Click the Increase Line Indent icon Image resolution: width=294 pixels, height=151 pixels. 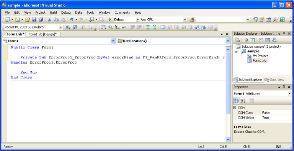[x=139, y=27]
